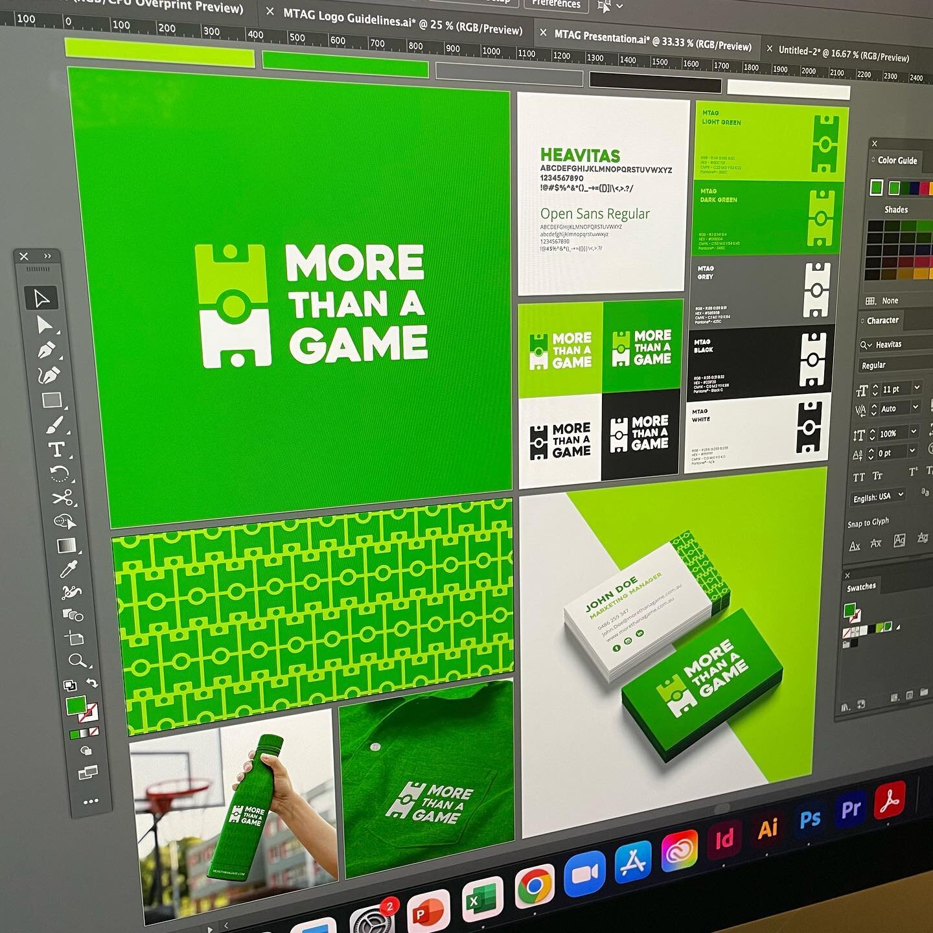Select the Rotate tool
Viewport: 933px width, 933px height.
pyautogui.click(x=60, y=474)
